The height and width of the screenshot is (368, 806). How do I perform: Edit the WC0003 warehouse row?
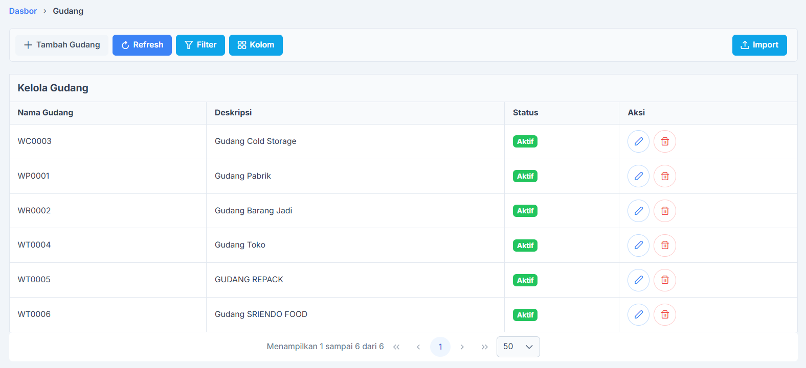tap(638, 141)
